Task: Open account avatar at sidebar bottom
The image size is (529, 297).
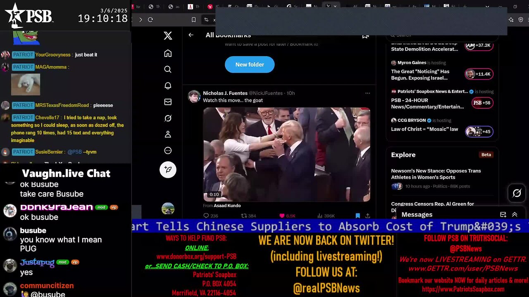Action: click(168, 209)
